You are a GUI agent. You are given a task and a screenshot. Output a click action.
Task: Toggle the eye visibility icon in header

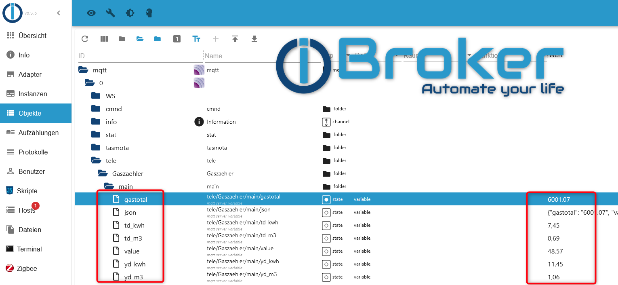[x=91, y=13]
